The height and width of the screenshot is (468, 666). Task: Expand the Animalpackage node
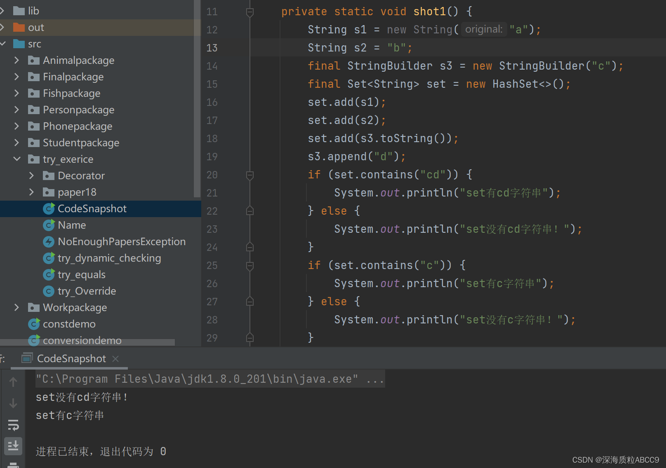coord(16,60)
